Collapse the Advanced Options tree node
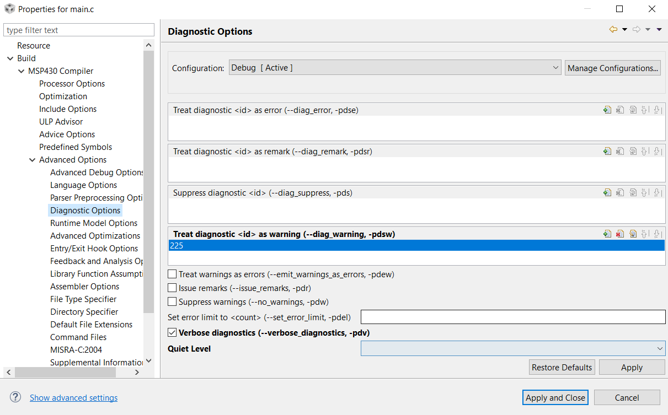Image resolution: width=668 pixels, height=415 pixels. pyautogui.click(x=32, y=160)
